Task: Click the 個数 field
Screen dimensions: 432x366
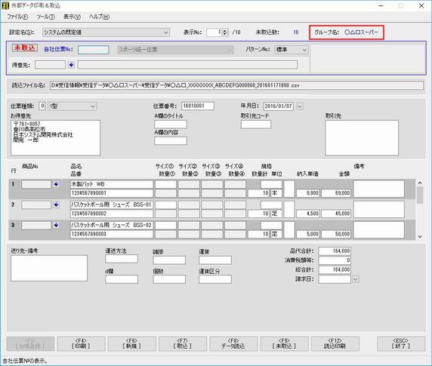Action: click(x=169, y=279)
